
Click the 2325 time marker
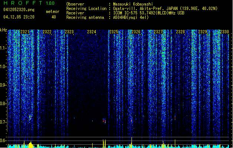pyautogui.click(x=114, y=32)
